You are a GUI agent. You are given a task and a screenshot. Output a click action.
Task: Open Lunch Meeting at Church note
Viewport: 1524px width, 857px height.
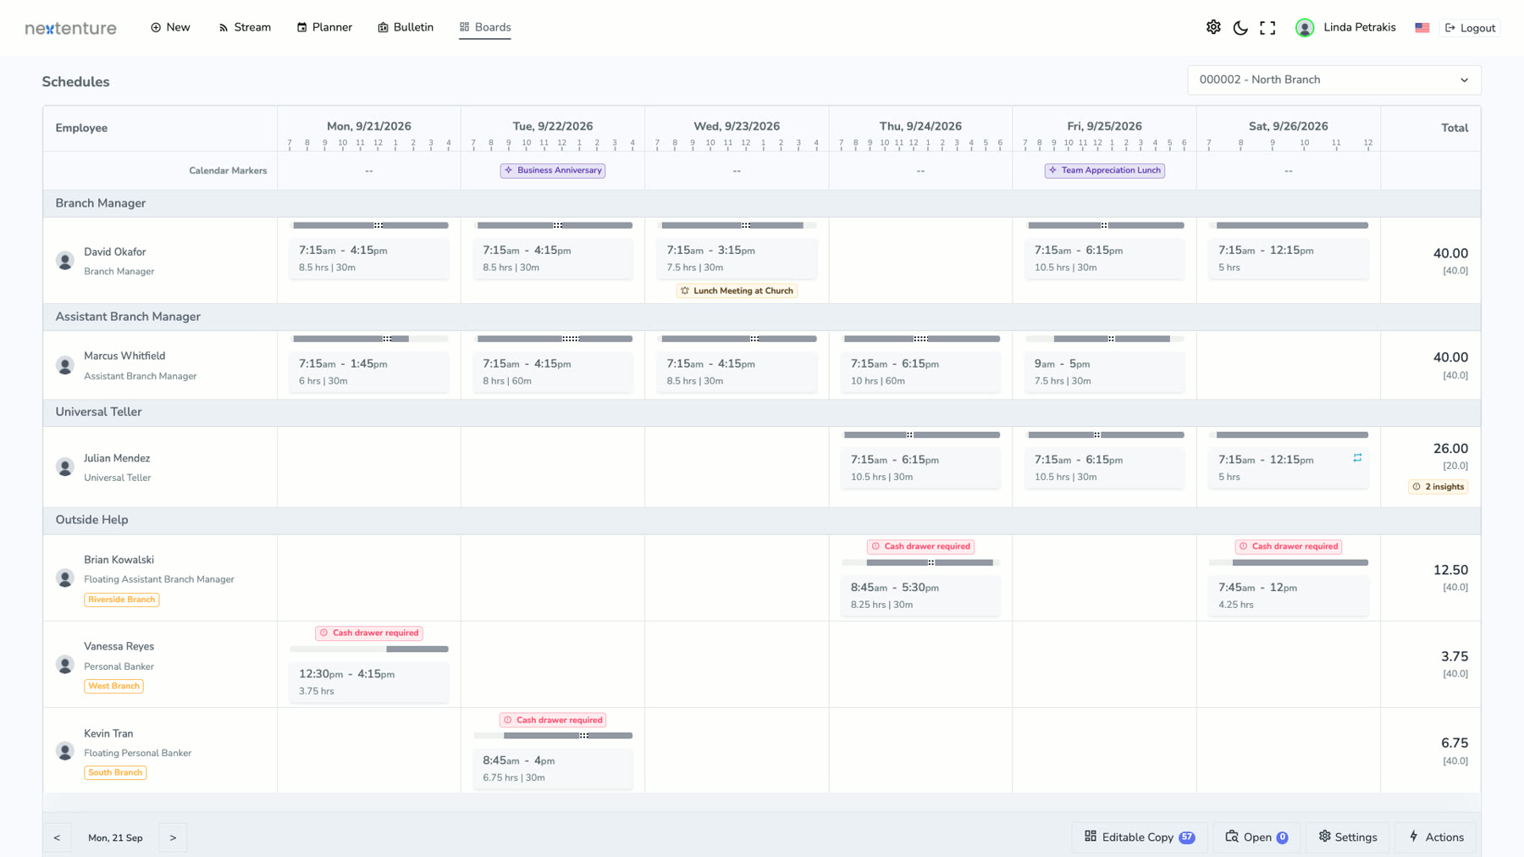click(737, 290)
